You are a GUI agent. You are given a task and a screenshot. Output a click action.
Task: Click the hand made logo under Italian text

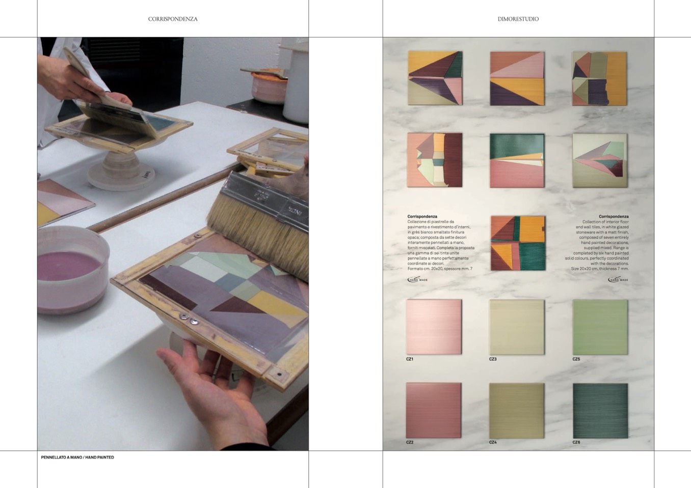coord(417,279)
